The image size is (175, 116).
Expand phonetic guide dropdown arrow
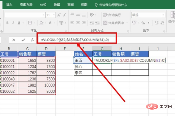(66, 23)
